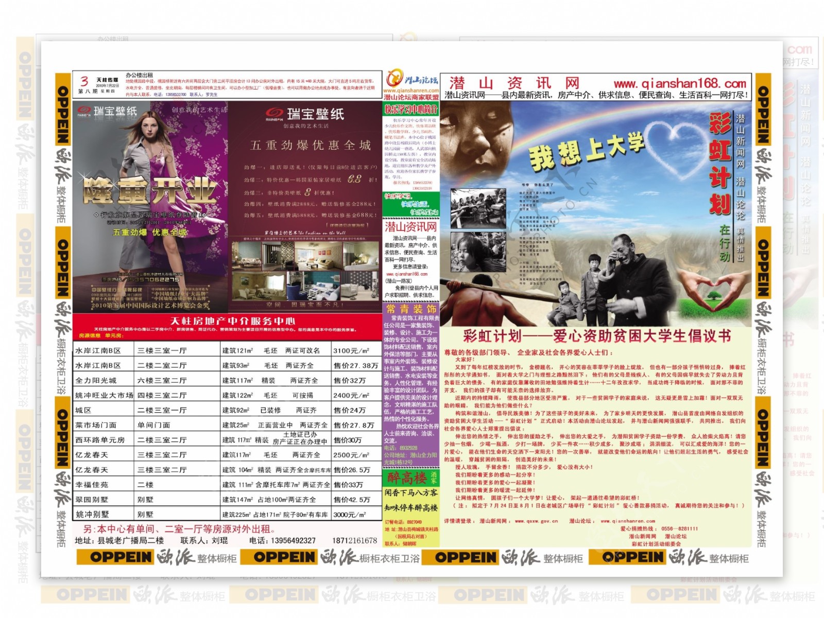Click the 地址:县城老广播局二楼 address line

coord(119,541)
